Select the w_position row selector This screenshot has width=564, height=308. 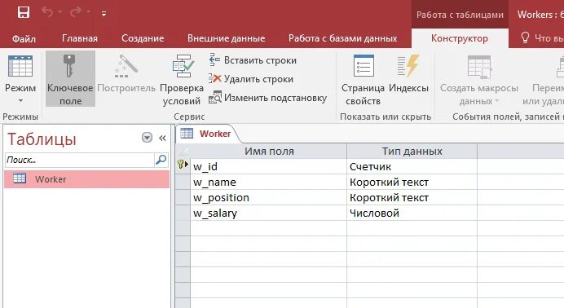183,198
